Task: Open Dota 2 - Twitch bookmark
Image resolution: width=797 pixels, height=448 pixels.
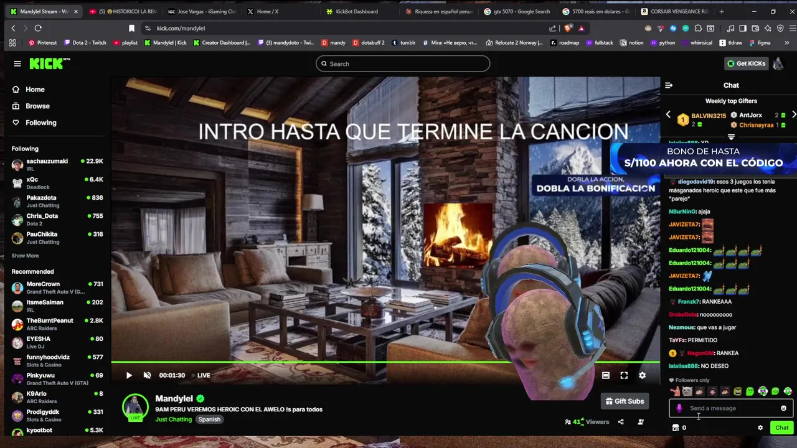Action: [85, 43]
